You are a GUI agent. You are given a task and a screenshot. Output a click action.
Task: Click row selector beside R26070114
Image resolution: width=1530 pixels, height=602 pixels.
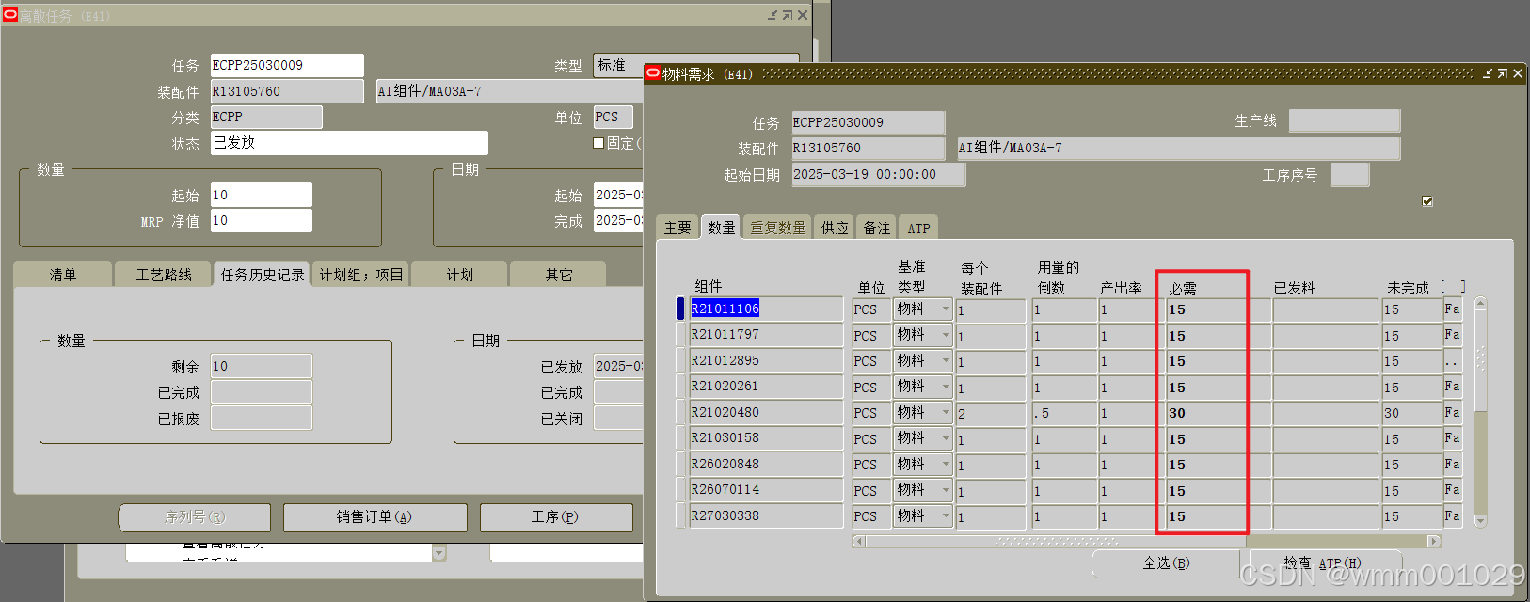(x=681, y=489)
